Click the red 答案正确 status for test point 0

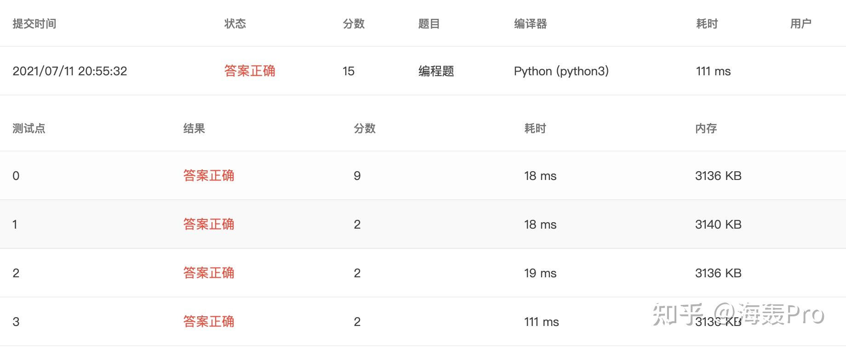click(208, 176)
